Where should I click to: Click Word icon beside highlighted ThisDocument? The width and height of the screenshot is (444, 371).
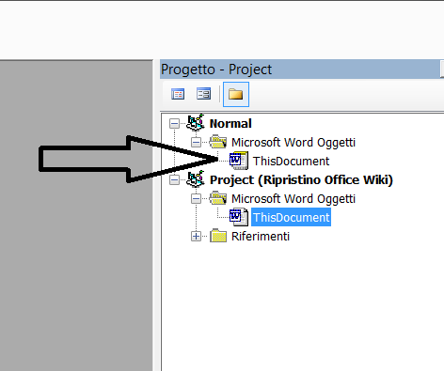point(239,217)
